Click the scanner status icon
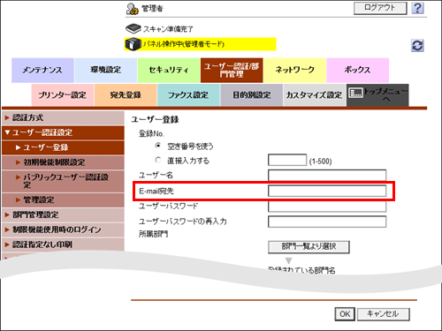 (x=133, y=29)
